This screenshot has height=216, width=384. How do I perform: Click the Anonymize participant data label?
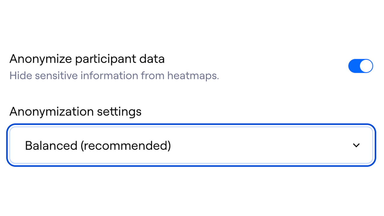(87, 59)
